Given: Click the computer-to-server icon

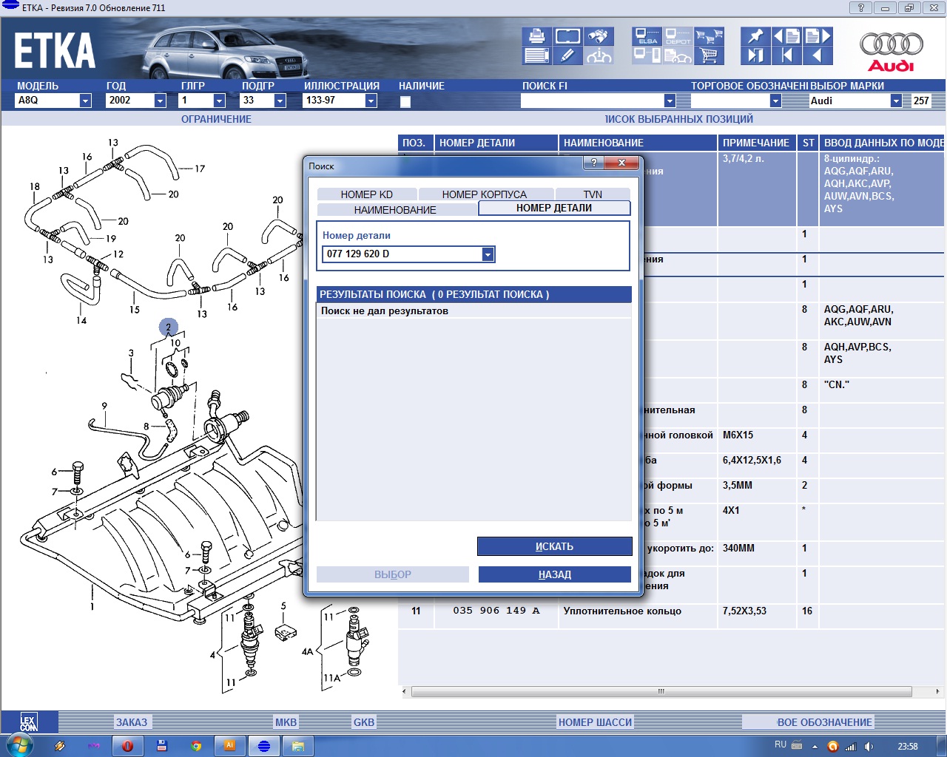Looking at the screenshot, I should (648, 55).
